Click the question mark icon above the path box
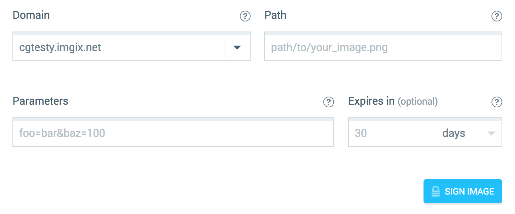The image size is (515, 214). pyautogui.click(x=497, y=16)
